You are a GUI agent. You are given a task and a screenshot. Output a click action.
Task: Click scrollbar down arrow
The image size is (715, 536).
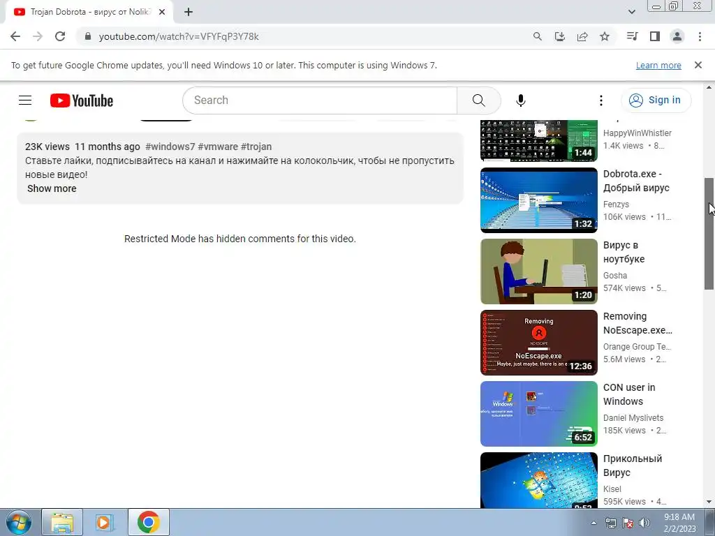click(709, 502)
